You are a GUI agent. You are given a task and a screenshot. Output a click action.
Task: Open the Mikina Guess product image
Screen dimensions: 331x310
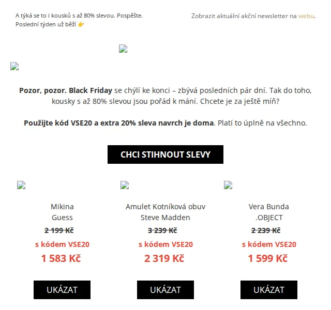[21, 185]
